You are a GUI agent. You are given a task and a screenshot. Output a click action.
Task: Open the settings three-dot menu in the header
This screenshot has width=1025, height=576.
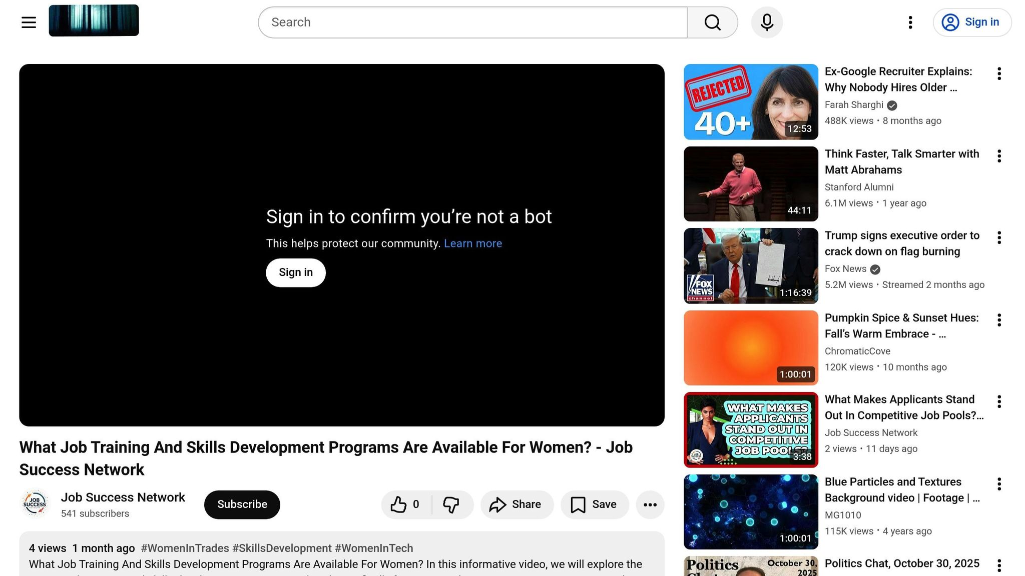(910, 22)
